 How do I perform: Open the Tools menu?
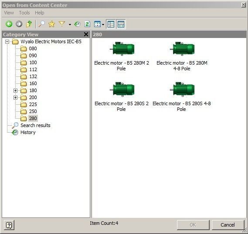tap(24, 13)
